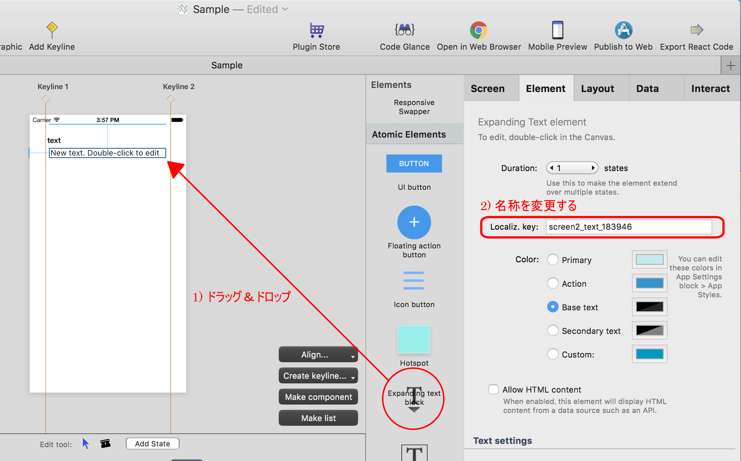Click Open in Web Browser Chrome icon

[478, 30]
